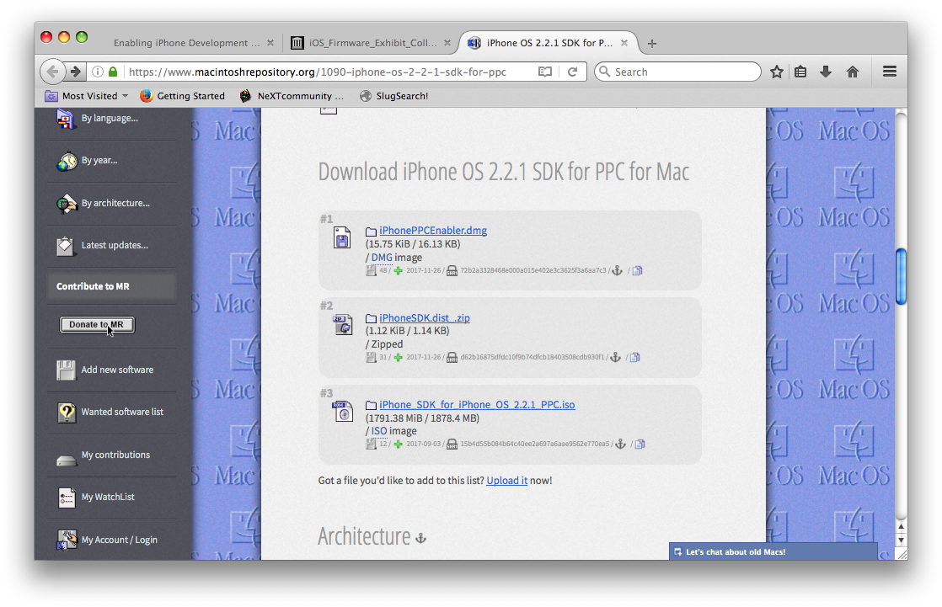The width and height of the screenshot is (942, 607).
Task: Click the copy icon at end of iPhoneSDK.dist_.zip row
Action: (x=634, y=357)
